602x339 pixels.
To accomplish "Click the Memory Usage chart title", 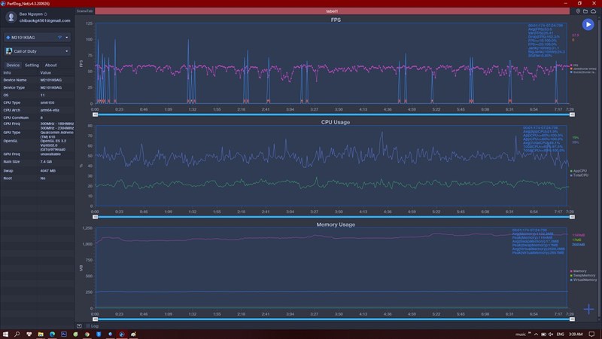I will coord(336,224).
